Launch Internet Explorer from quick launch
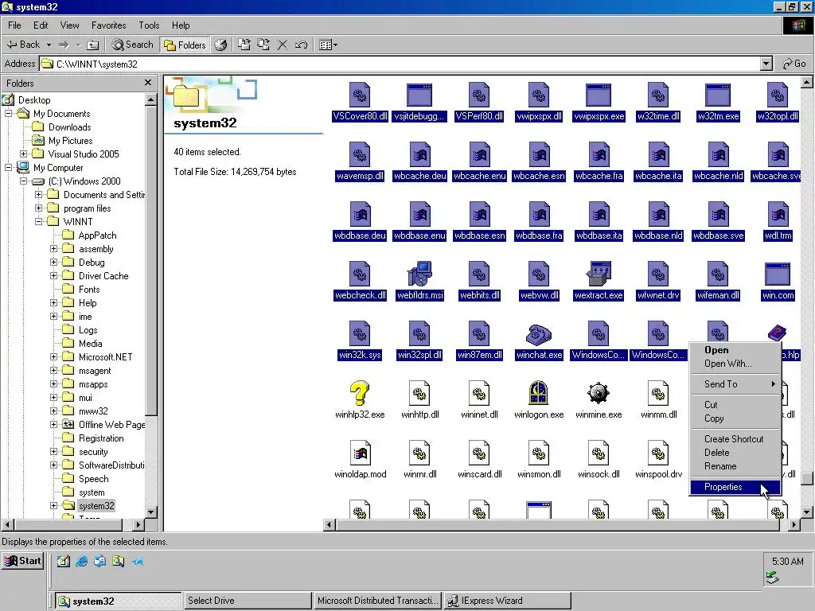This screenshot has width=815, height=611. coord(82,561)
